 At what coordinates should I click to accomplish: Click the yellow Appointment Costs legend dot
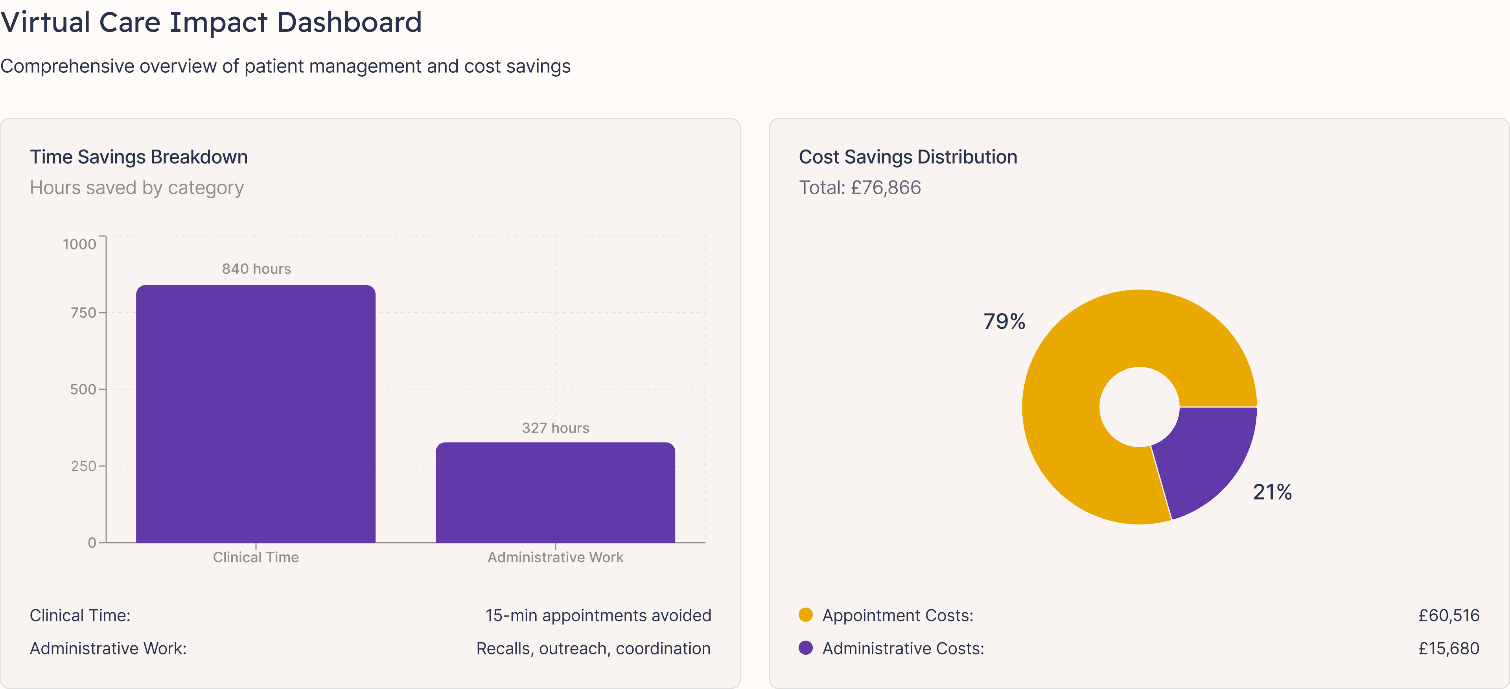click(x=805, y=615)
